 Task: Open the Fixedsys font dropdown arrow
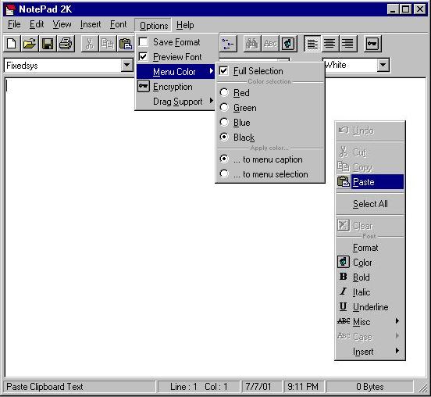(127, 65)
